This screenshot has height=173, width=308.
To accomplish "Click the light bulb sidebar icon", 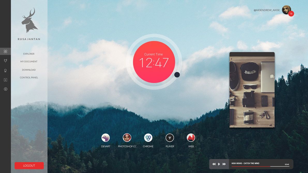I will coord(5,70).
